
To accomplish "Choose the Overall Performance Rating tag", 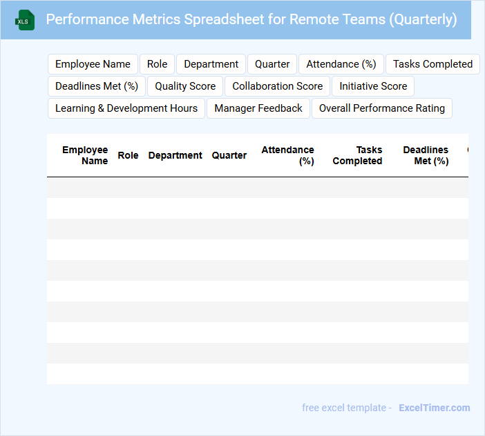I will pos(382,108).
